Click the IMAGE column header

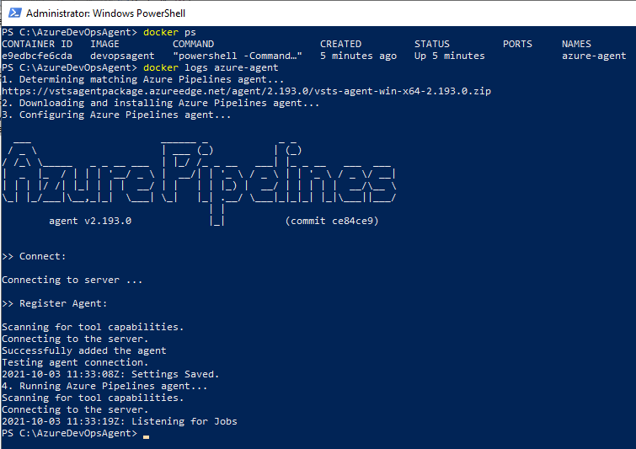point(104,44)
